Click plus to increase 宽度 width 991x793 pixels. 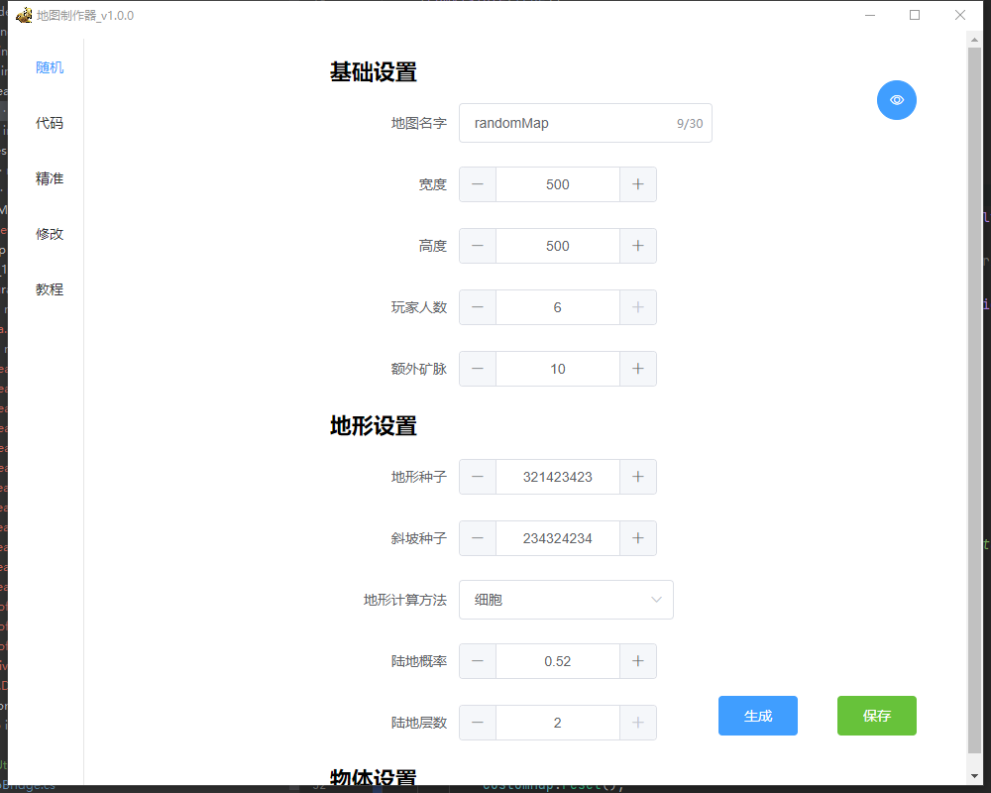click(x=637, y=184)
